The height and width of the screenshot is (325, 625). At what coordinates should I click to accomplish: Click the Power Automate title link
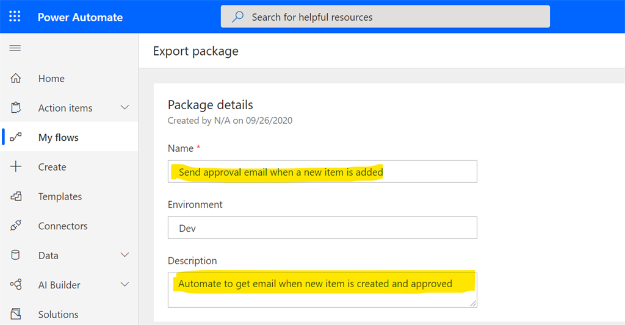[80, 17]
